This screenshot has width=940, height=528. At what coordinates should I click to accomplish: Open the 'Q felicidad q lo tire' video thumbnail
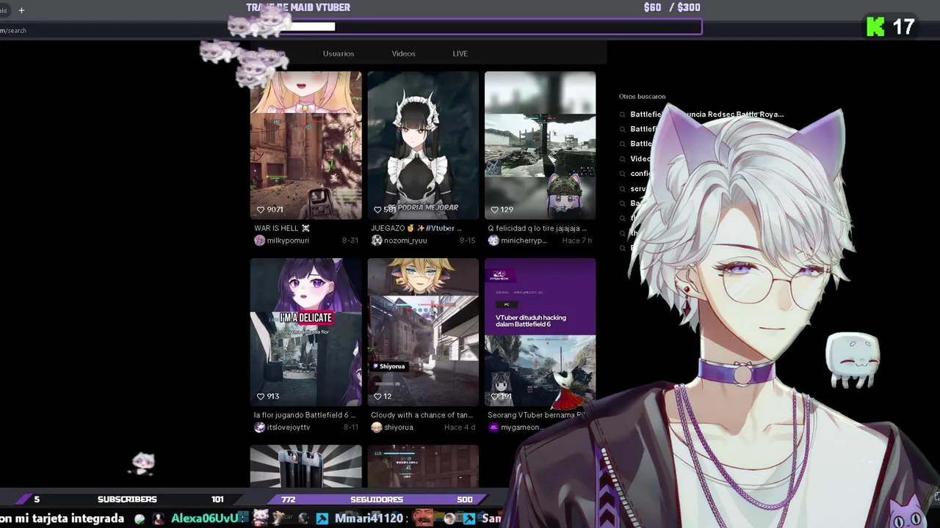pyautogui.click(x=540, y=145)
